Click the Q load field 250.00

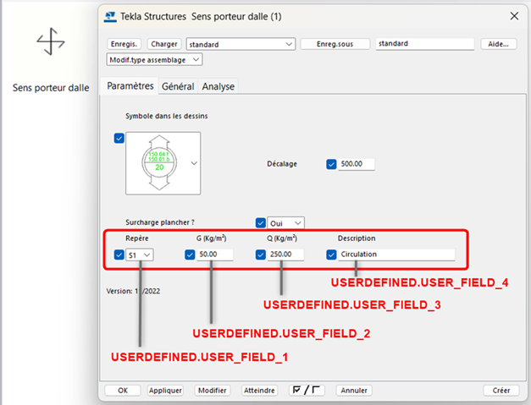click(285, 254)
